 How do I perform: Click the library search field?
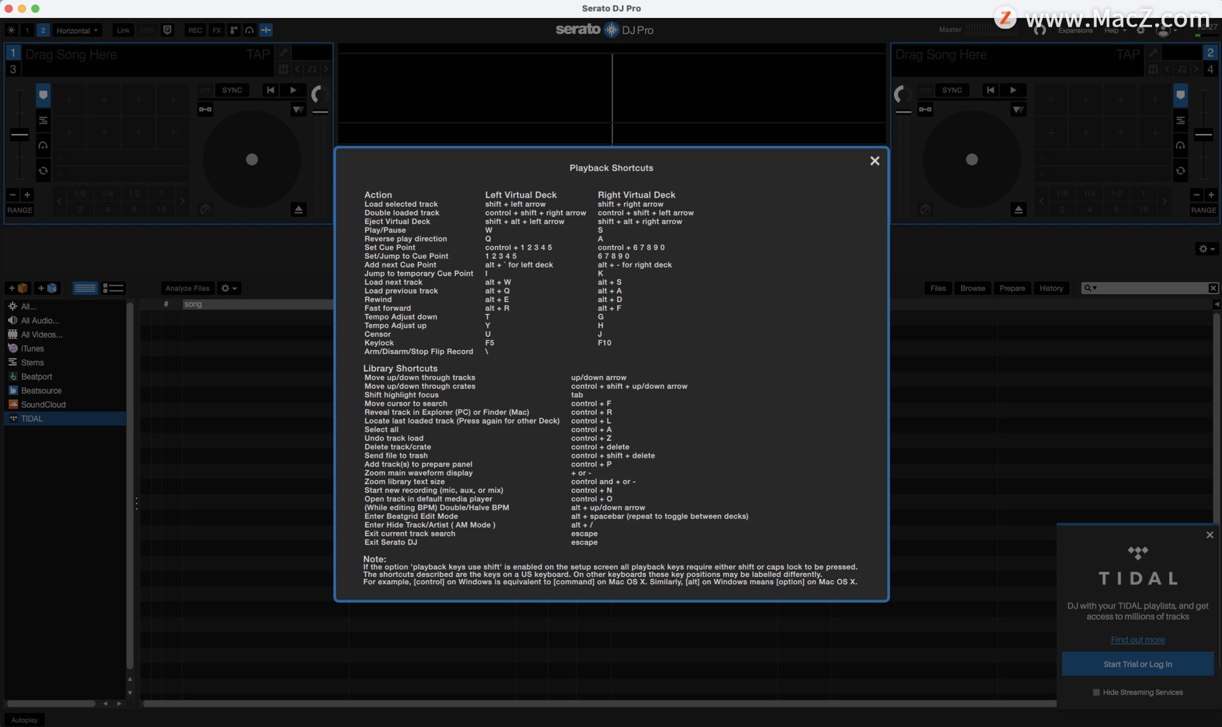tap(1149, 288)
